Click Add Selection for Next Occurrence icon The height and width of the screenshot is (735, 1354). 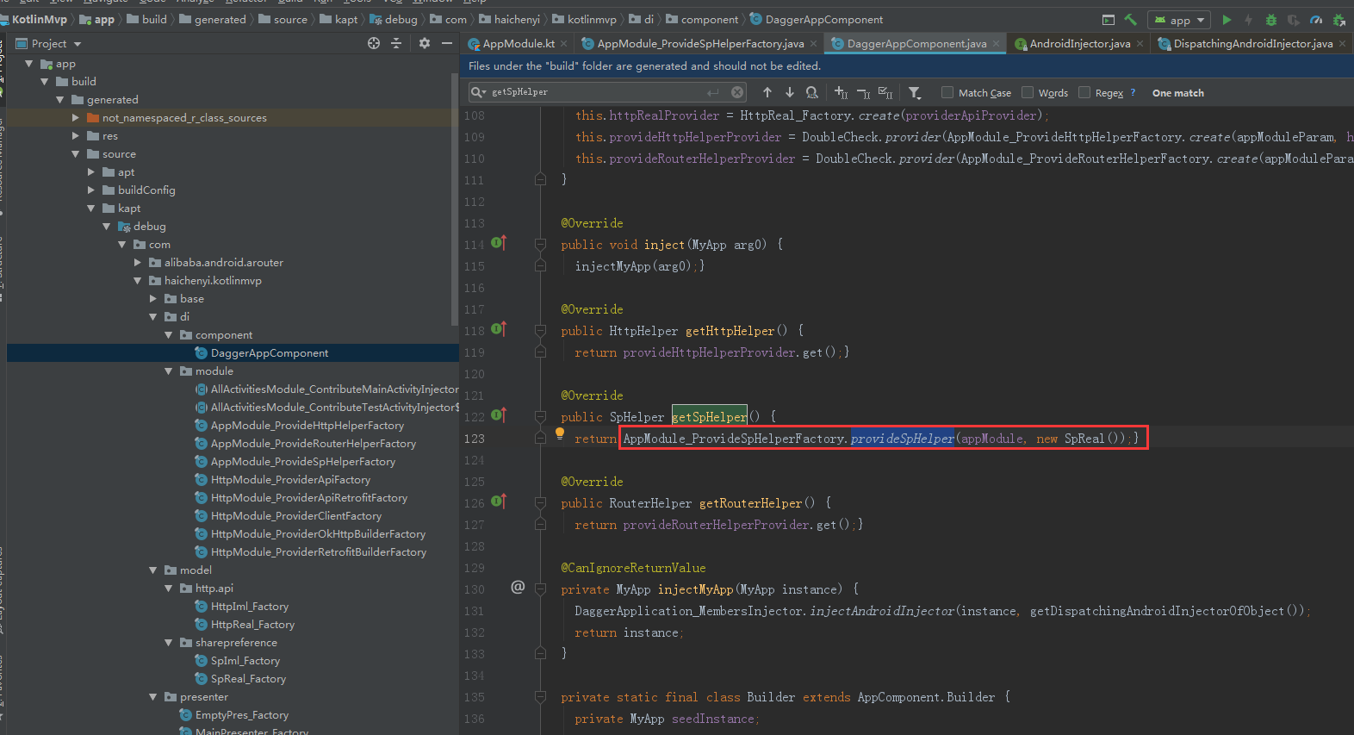tap(842, 92)
